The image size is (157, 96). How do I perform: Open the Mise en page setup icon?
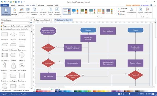(51, 10)
